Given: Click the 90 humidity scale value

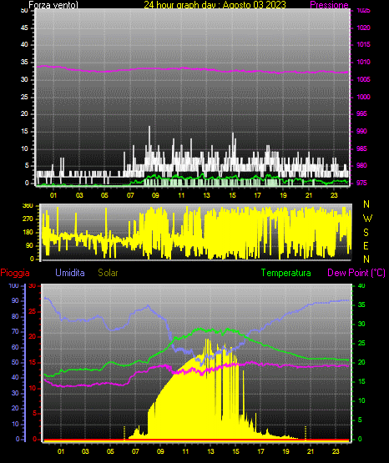Looking at the screenshot, I should tap(15, 300).
